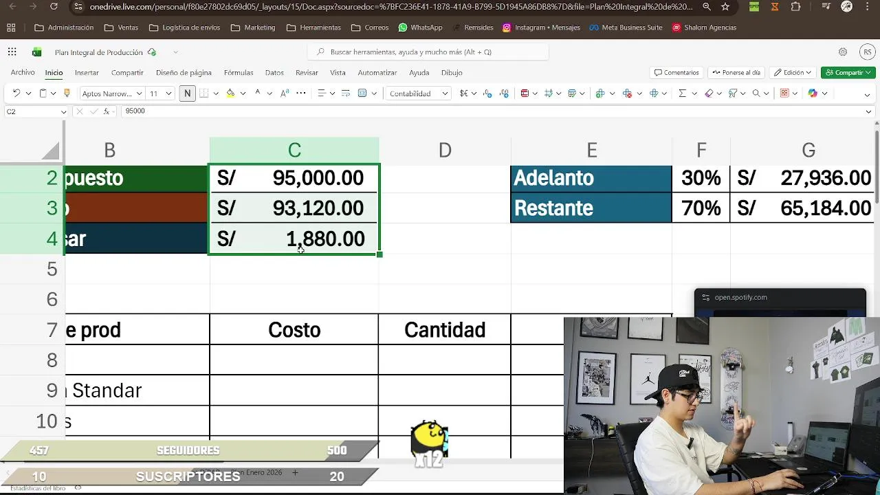Click the search box Buscar herramientas
Screen dimensions: 880x495
tap(428, 52)
